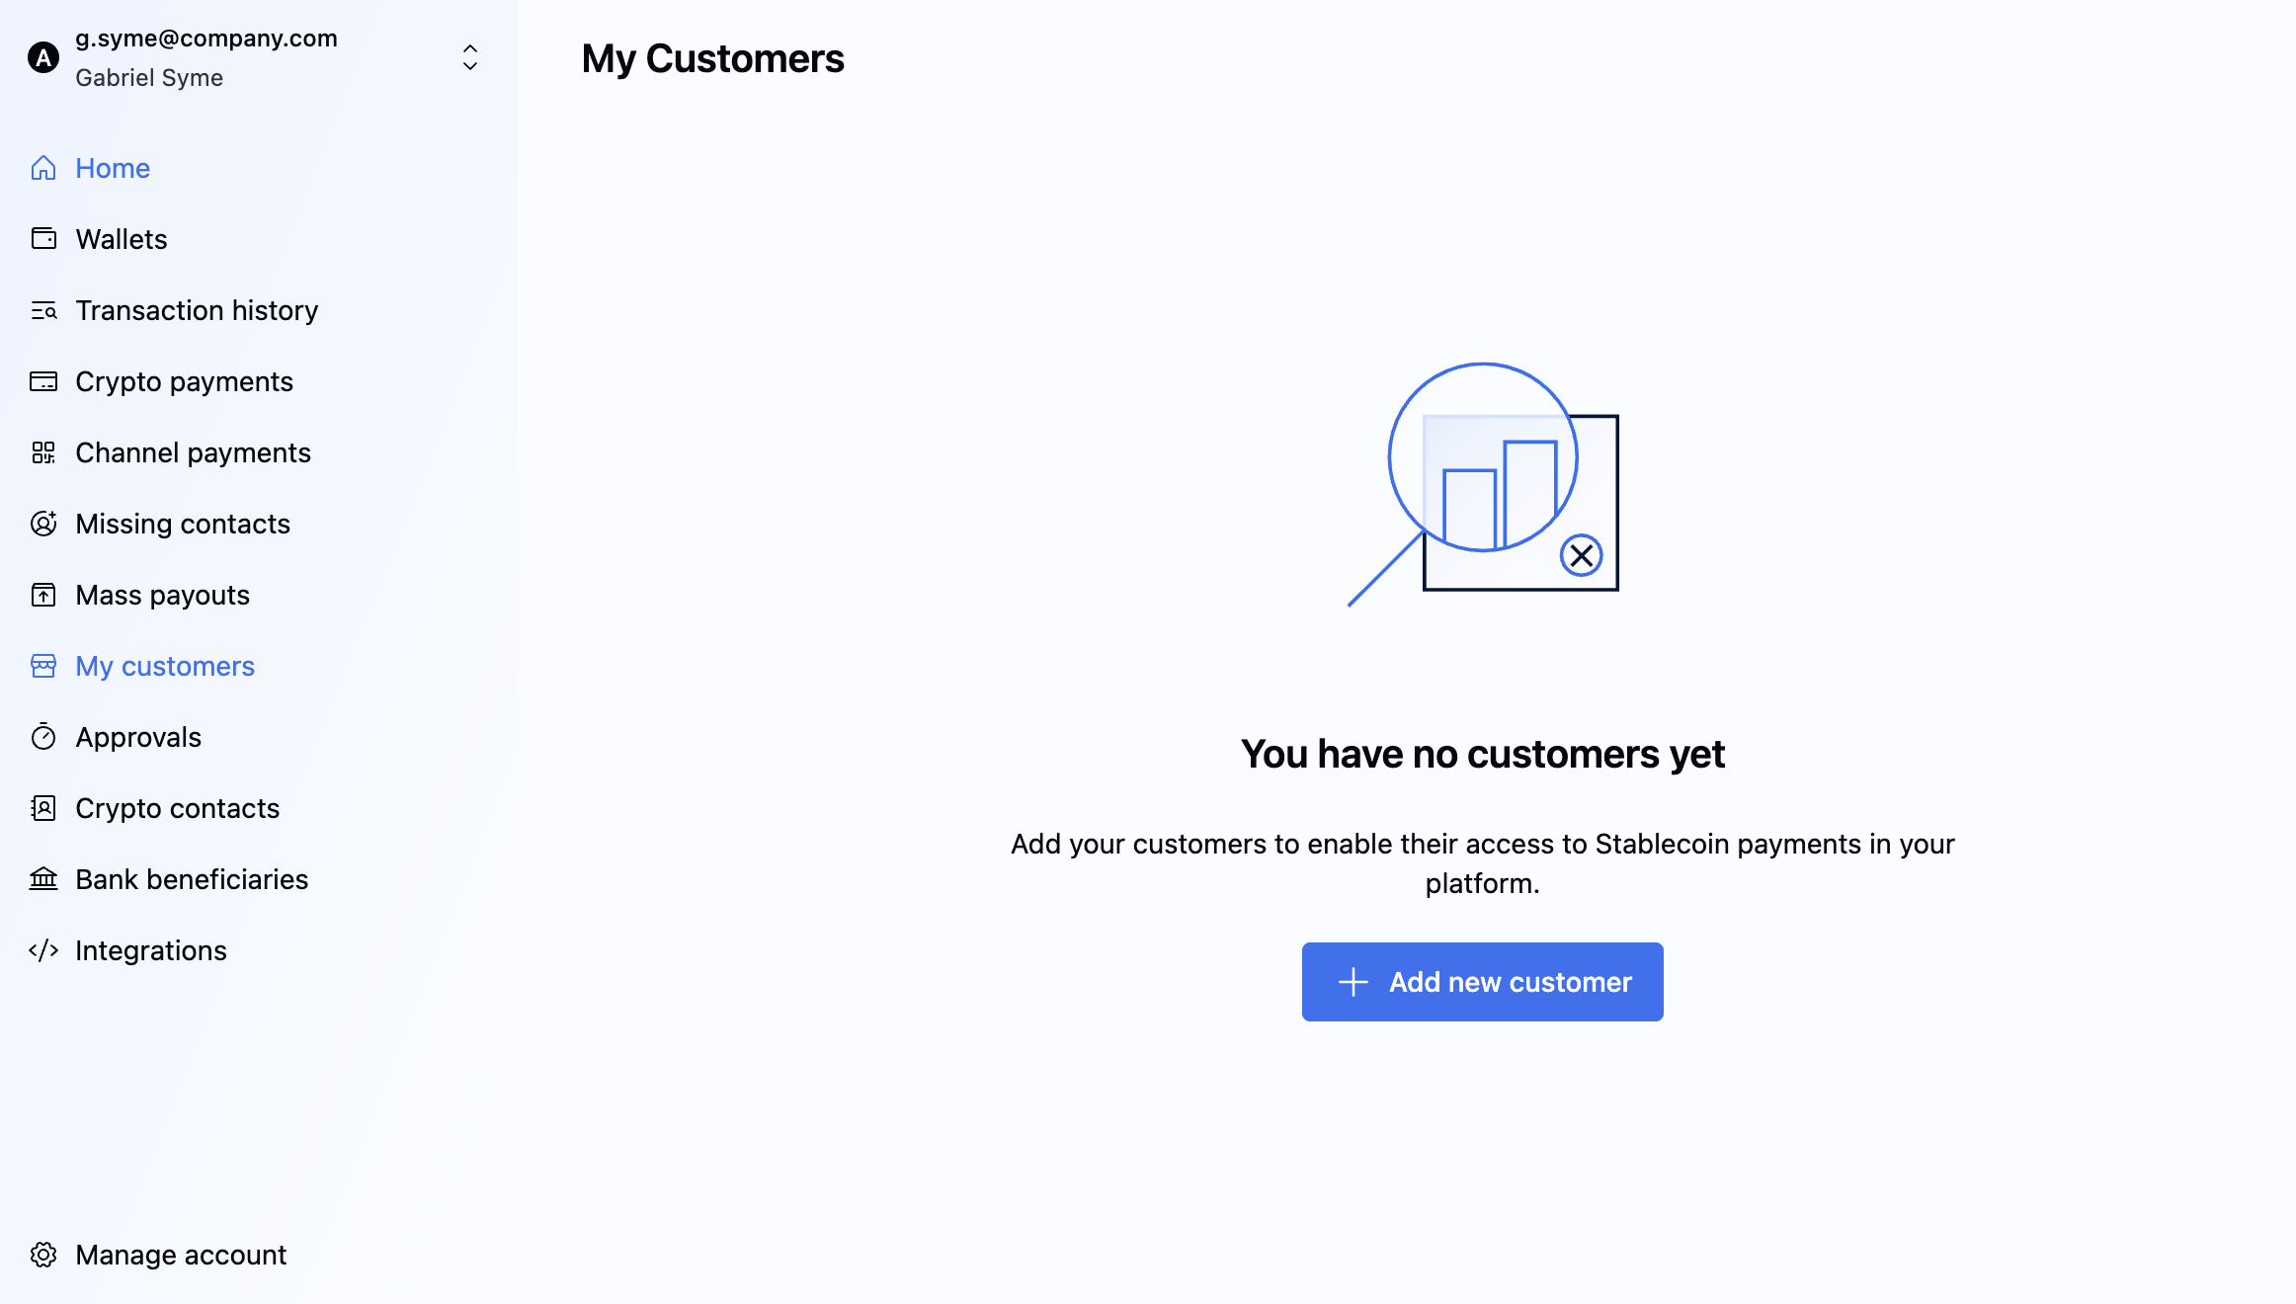Image resolution: width=2296 pixels, height=1304 pixels.
Task: Click the Integrations code icon
Action: tap(43, 950)
